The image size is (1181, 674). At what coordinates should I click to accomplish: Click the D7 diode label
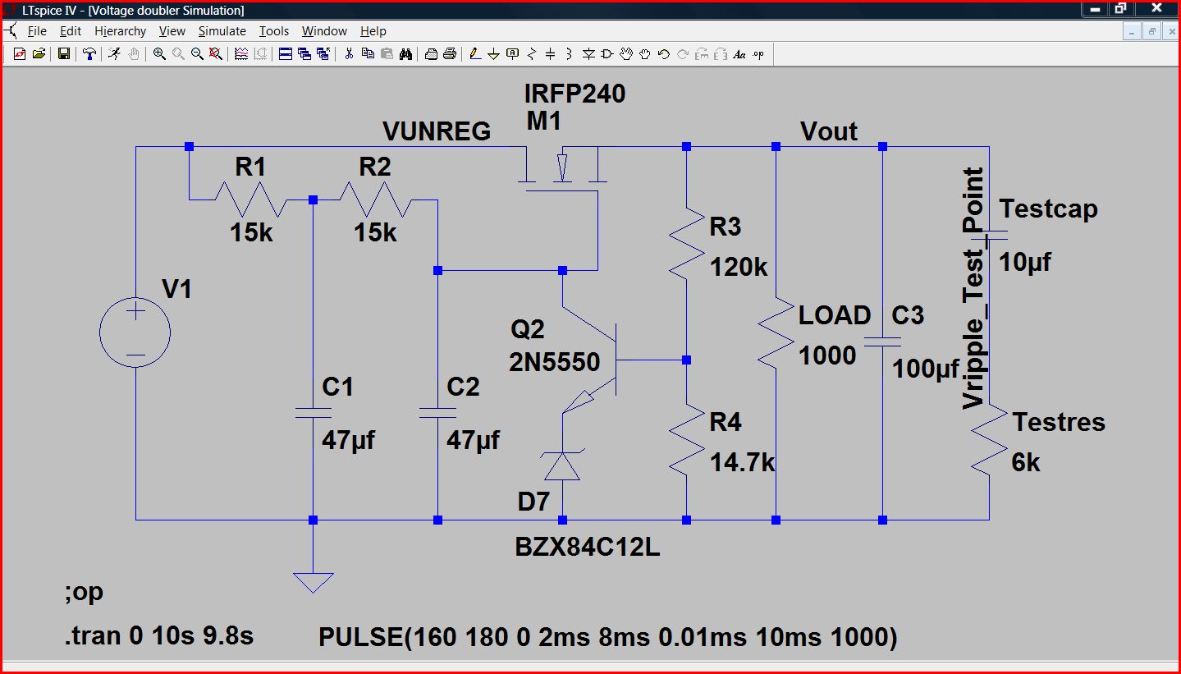[x=533, y=500]
